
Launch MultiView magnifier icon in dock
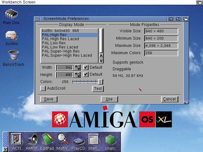pos(63,139)
